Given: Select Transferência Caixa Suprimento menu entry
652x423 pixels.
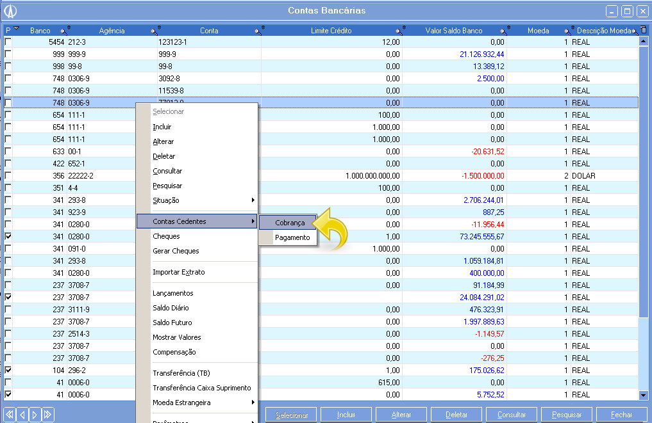Looking at the screenshot, I should [197, 388].
